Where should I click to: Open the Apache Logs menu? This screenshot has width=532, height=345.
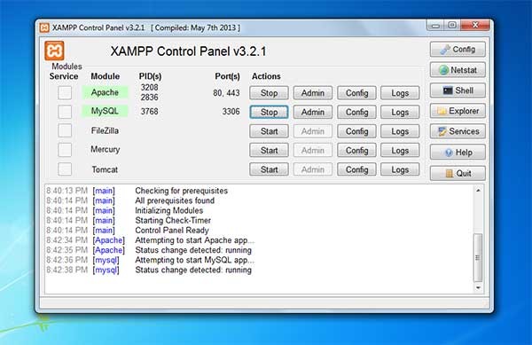400,93
